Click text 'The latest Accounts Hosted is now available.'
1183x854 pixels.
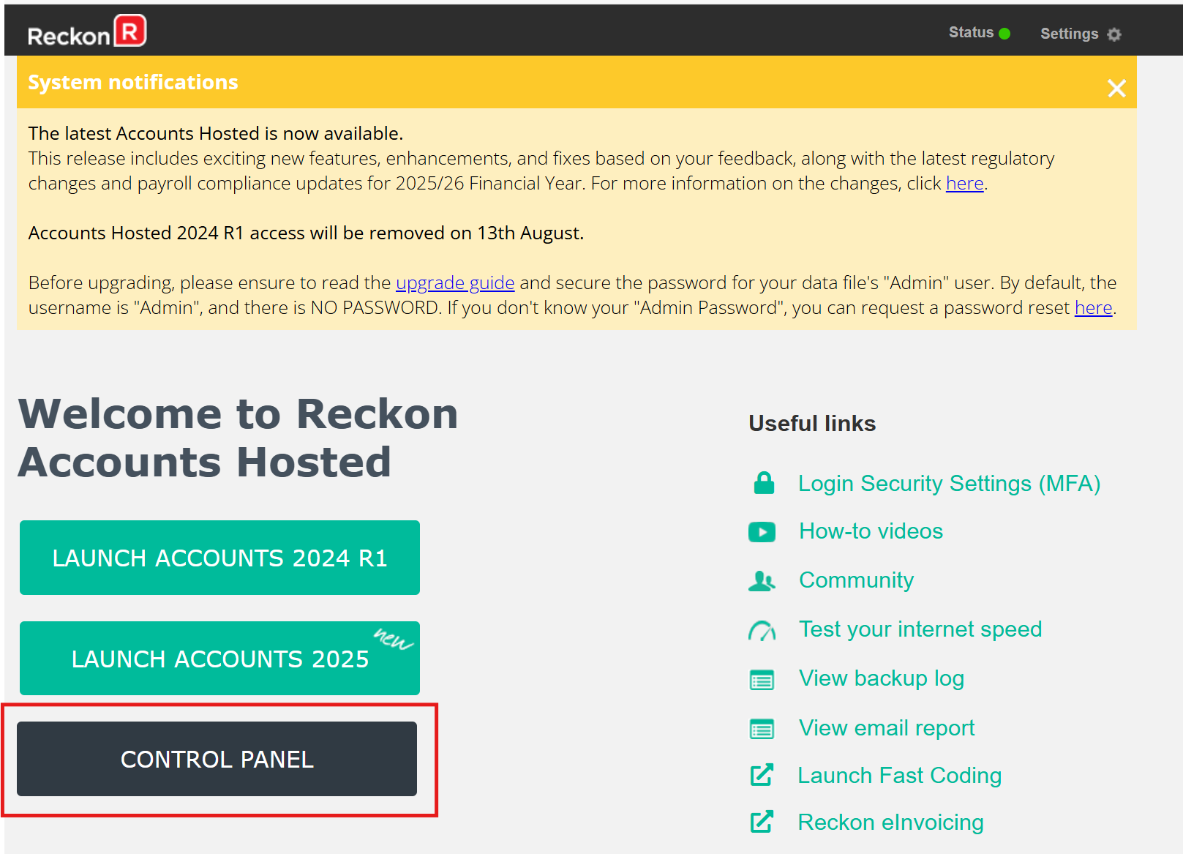(x=216, y=133)
